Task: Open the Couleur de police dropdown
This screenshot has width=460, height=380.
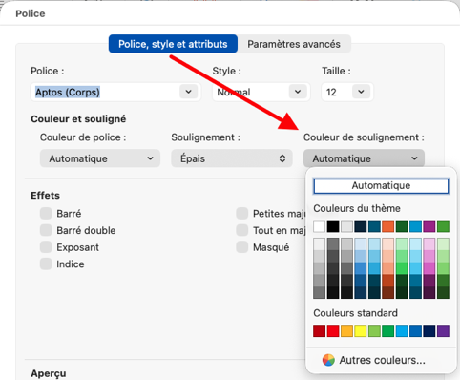Action: (x=100, y=158)
